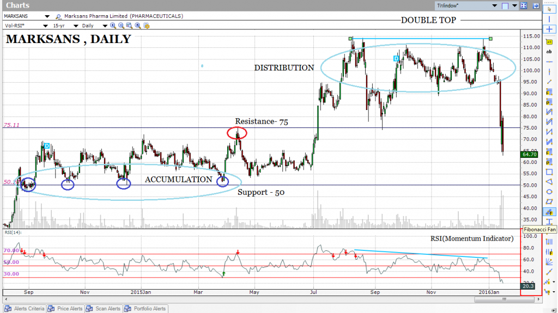
Task: Pick the trend line drawing tool
Action: pyautogui.click(x=549, y=82)
